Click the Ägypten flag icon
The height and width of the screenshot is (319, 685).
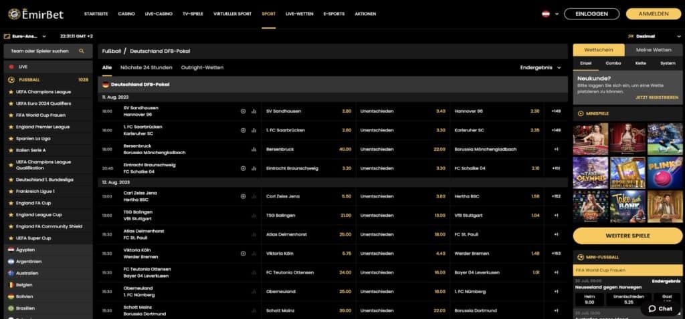pyautogui.click(x=11, y=250)
